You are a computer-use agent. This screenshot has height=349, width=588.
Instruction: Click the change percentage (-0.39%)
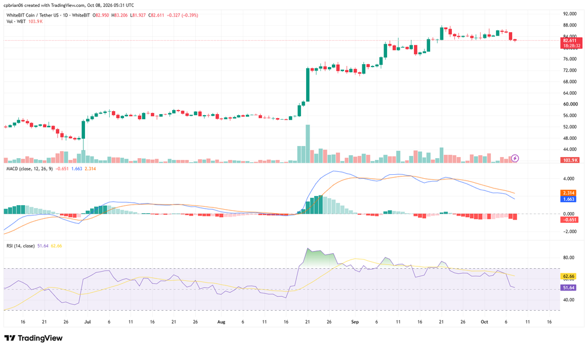tap(189, 15)
